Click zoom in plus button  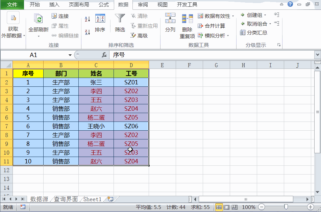311,207
